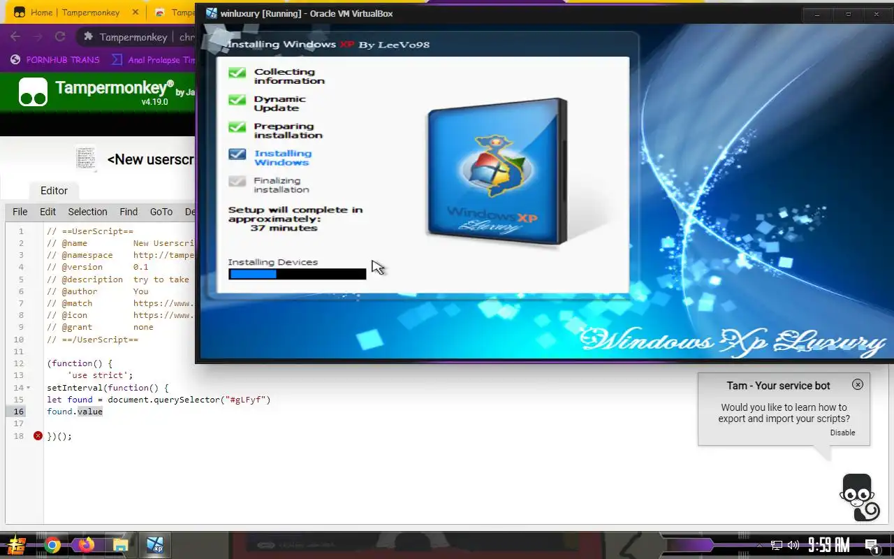The image size is (894, 559).
Task: Open File Explorer from the taskbar
Action: (120, 545)
